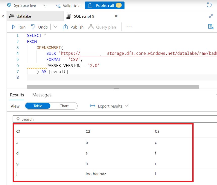Screen dimensions: 217x185
Task: Switch to the SQL script 9 tab
Action: click(92, 16)
